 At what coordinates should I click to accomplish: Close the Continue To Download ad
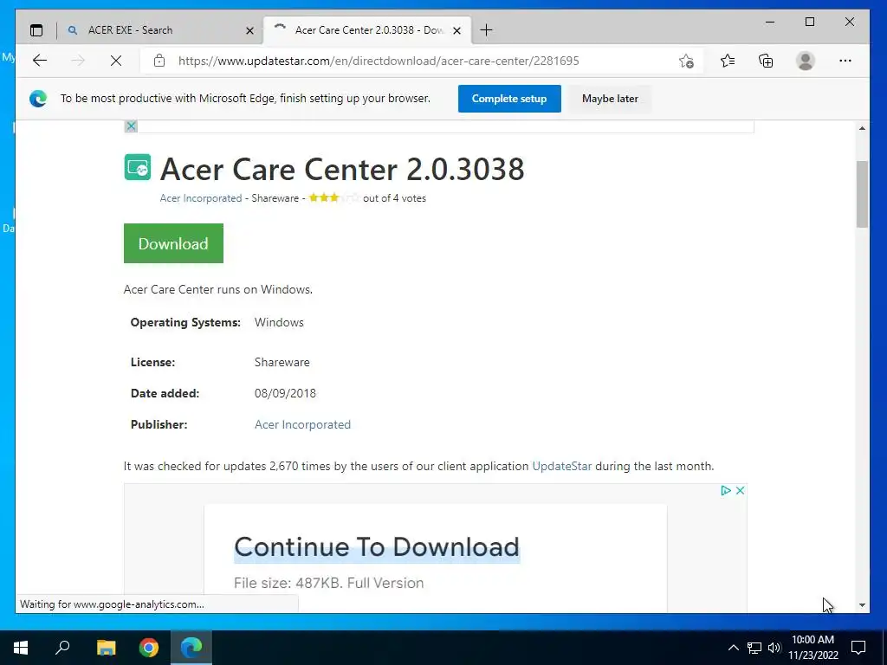(740, 490)
